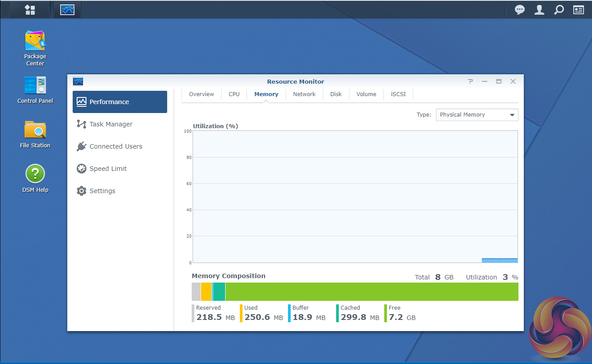Open DSM Help desktop icon

(35, 178)
